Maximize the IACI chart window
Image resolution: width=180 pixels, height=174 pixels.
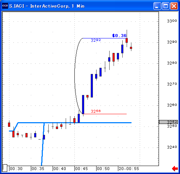pyautogui.click(x=165, y=6)
